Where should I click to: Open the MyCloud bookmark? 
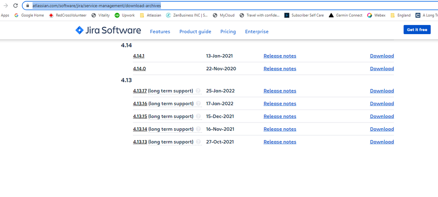224,15
